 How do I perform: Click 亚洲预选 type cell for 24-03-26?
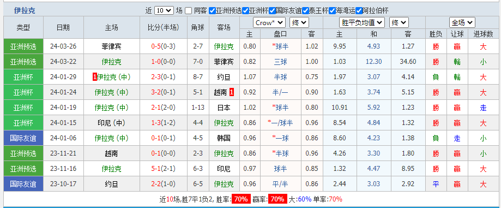pos(23,46)
